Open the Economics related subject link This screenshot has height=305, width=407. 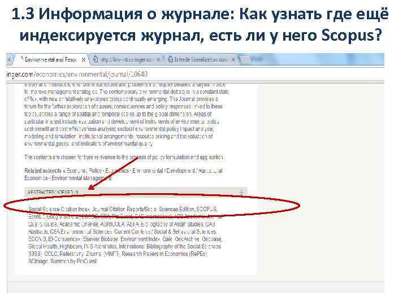[x=117, y=171]
